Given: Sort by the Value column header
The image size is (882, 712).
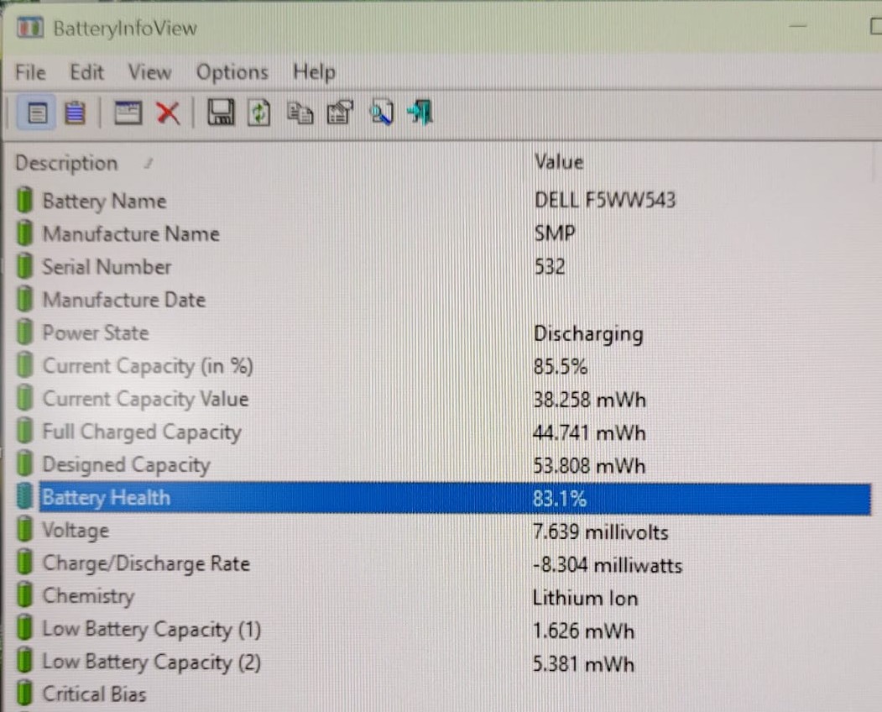Looking at the screenshot, I should [559, 162].
